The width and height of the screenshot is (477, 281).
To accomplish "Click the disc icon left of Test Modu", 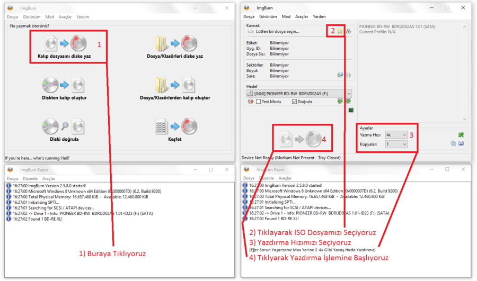I will 250,102.
